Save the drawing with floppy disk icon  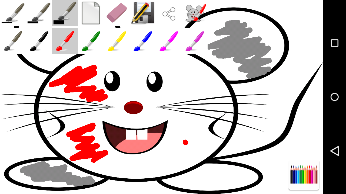pyautogui.click(x=143, y=13)
